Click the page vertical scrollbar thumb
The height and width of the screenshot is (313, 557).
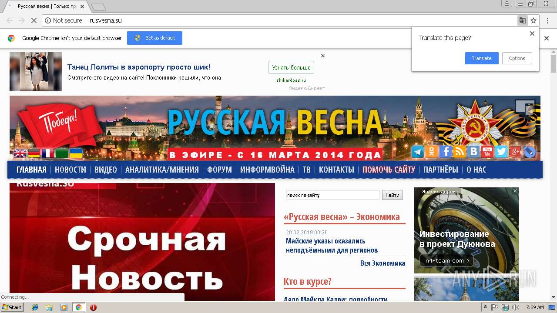point(554,64)
